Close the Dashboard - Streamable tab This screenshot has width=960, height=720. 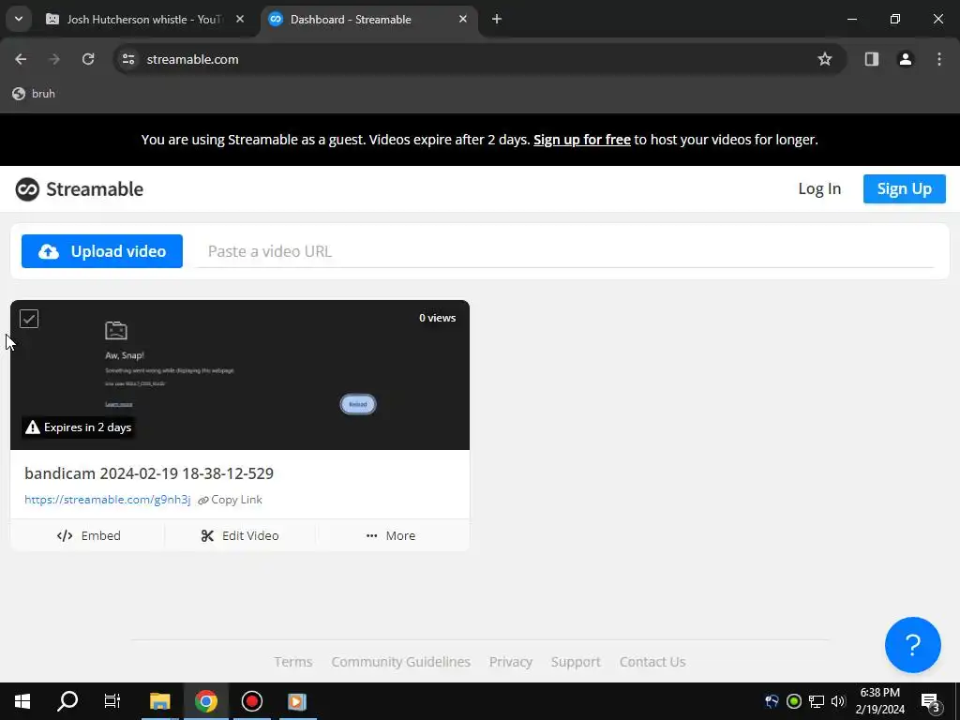pos(463,20)
